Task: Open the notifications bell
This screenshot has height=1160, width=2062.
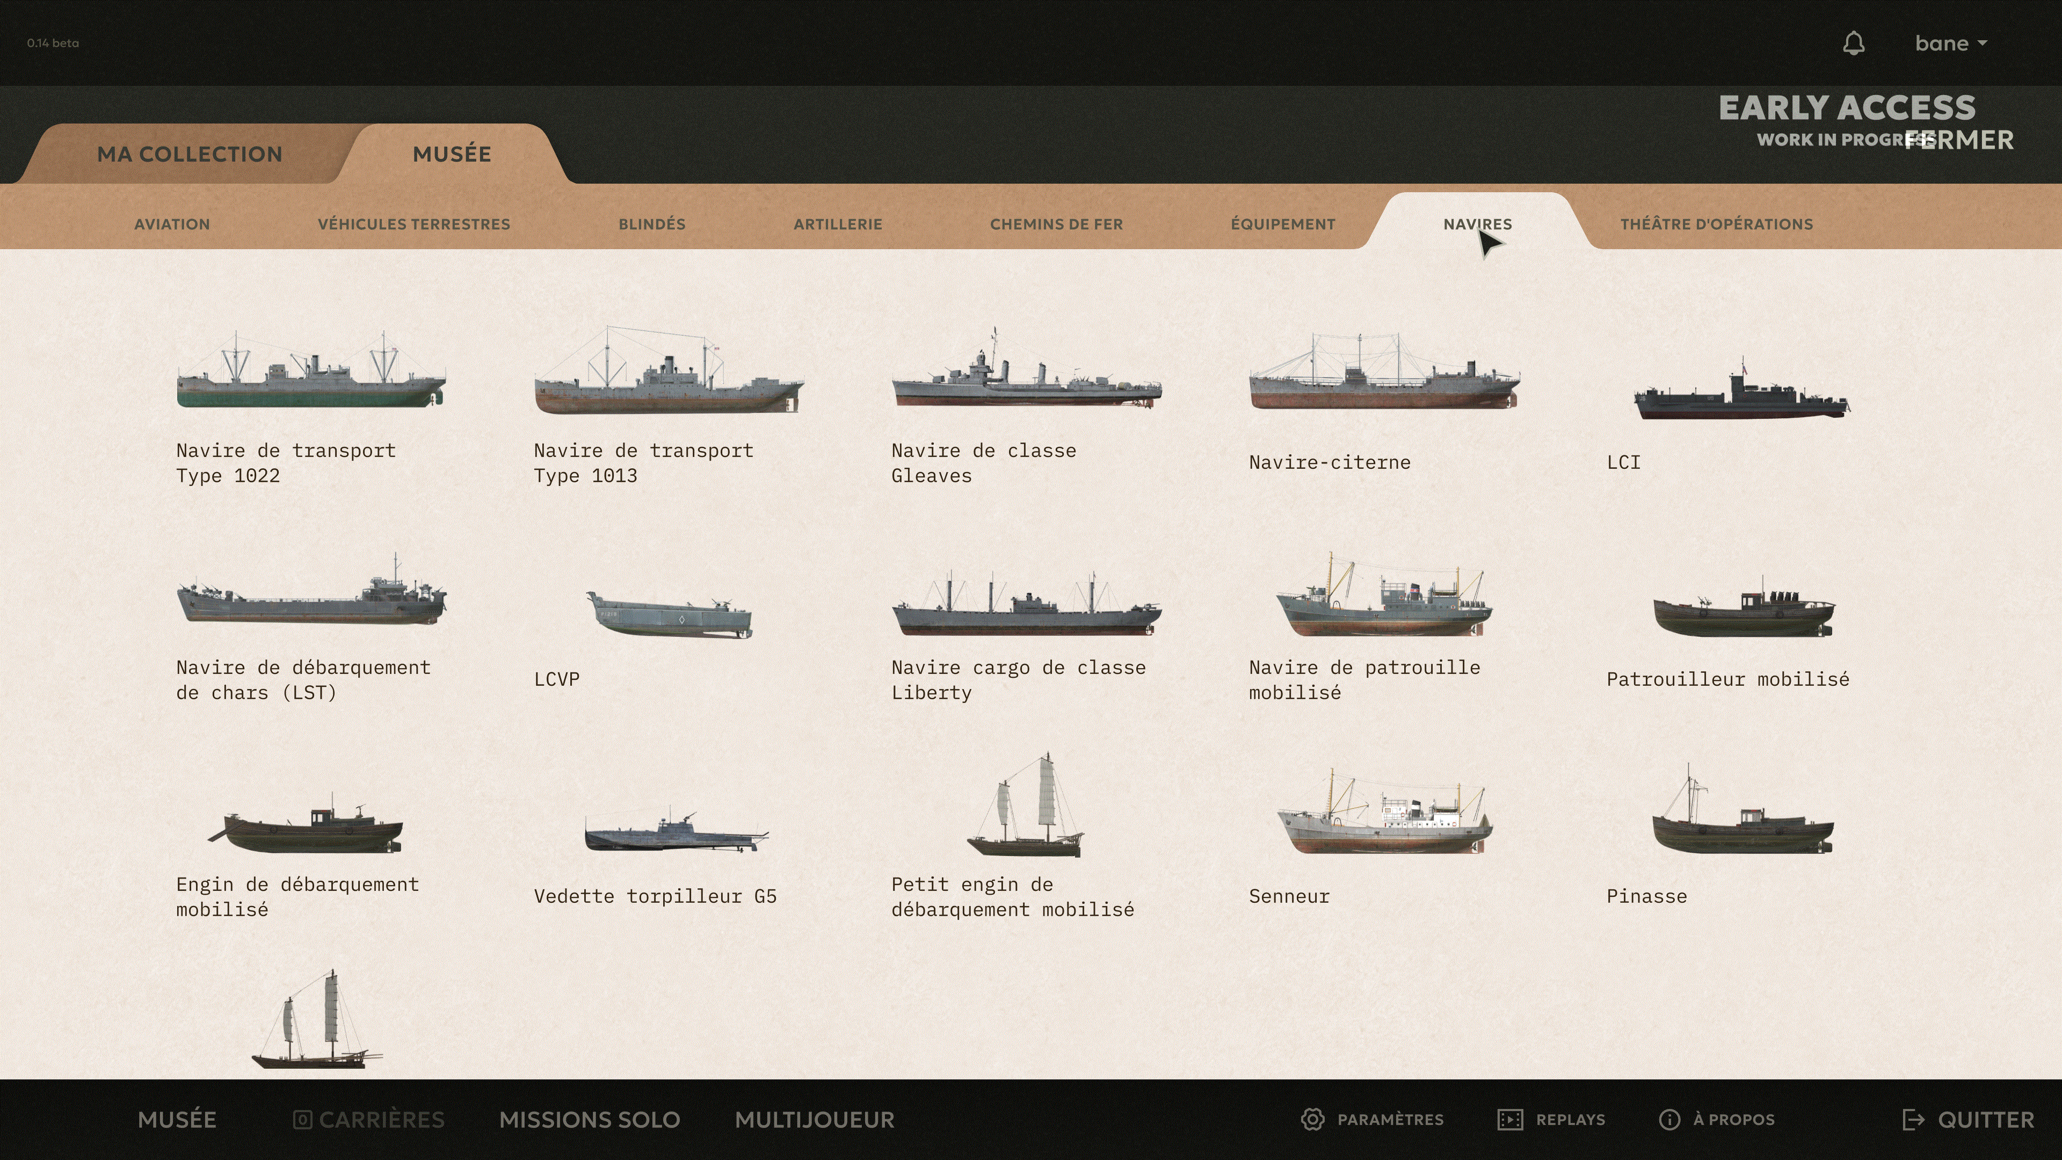Action: click(1854, 43)
